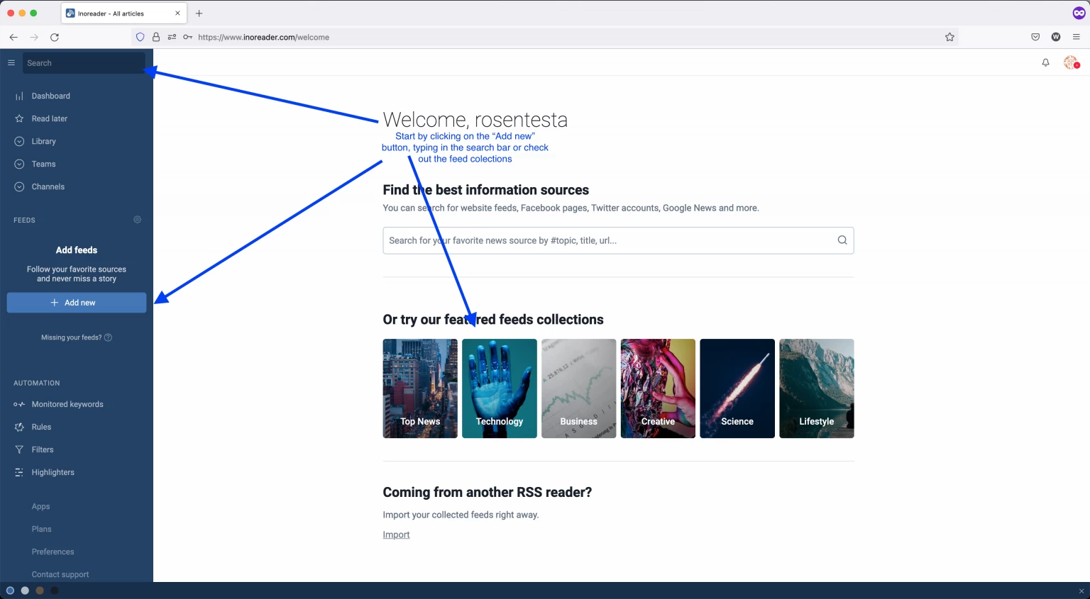Open the Technology feeds collection thumbnail
The image size is (1090, 599).
(499, 388)
